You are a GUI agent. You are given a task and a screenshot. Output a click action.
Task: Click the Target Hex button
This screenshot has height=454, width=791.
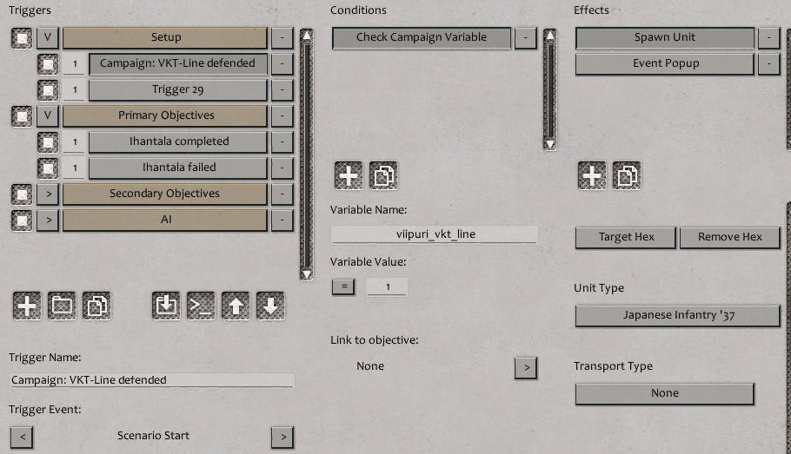626,237
